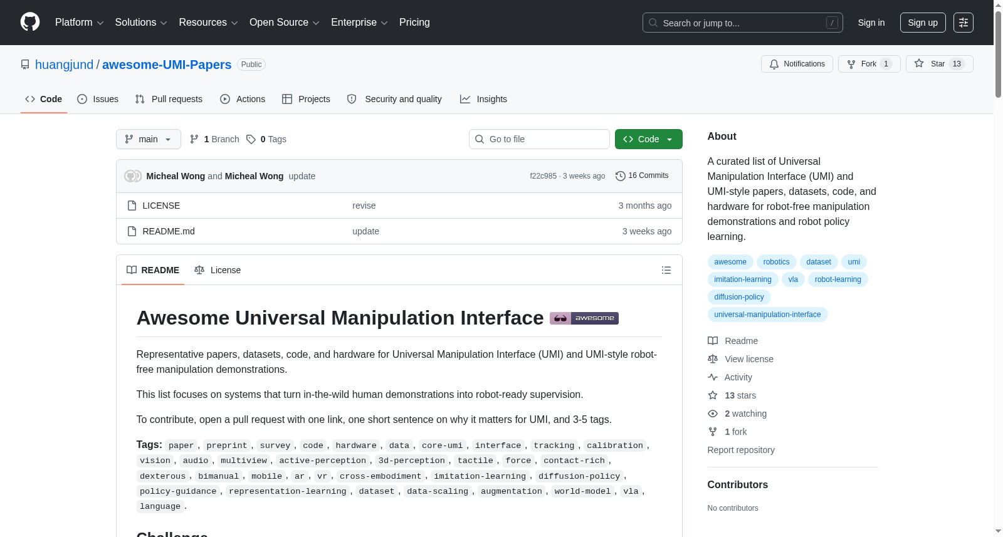Open the 16 Commits history
Image resolution: width=1003 pixels, height=537 pixels.
tap(642, 176)
